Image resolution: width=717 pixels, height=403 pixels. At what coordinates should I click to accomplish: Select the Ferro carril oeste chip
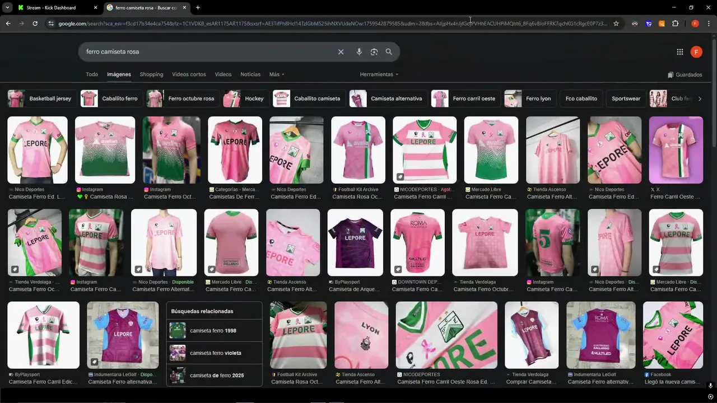click(x=465, y=99)
